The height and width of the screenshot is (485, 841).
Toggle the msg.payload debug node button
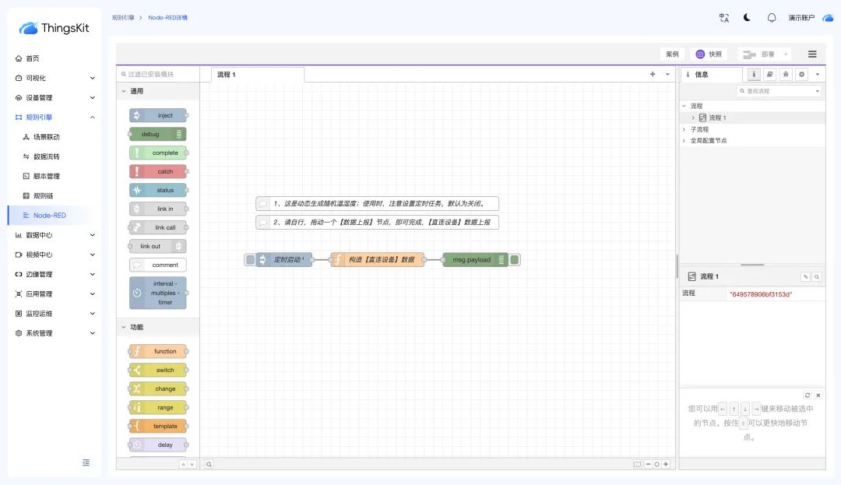coord(515,260)
